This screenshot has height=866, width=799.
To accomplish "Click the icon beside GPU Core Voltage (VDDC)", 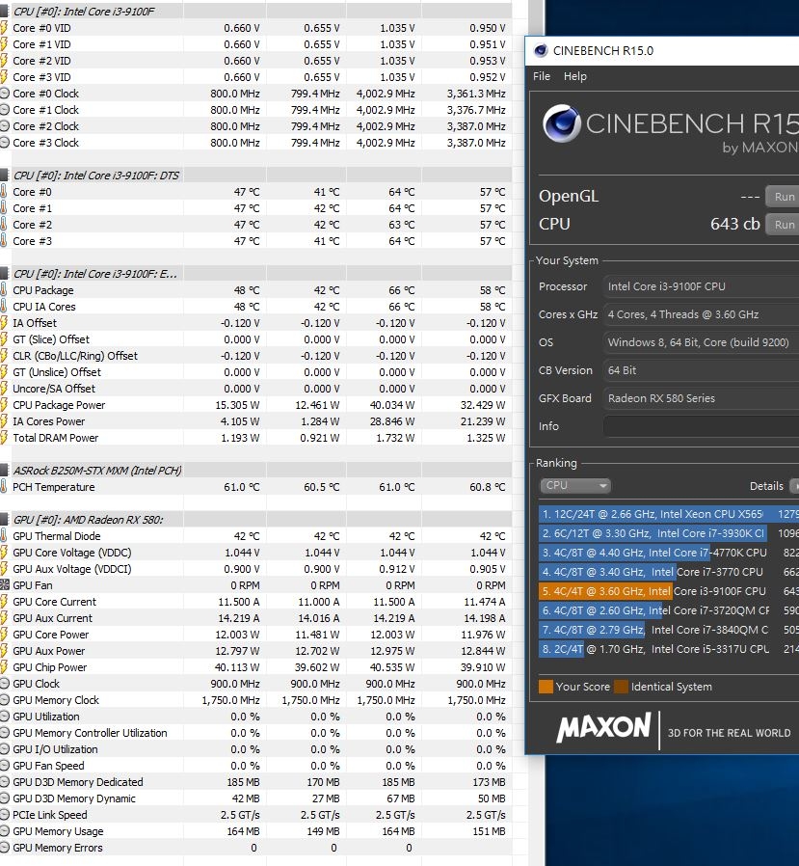I will (4, 553).
